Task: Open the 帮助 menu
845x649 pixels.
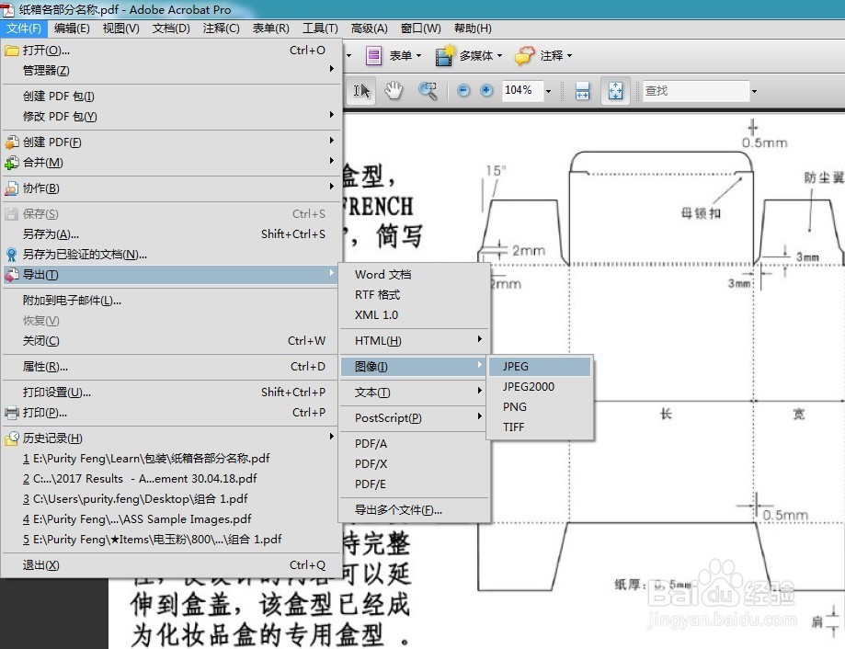Action: point(473,28)
